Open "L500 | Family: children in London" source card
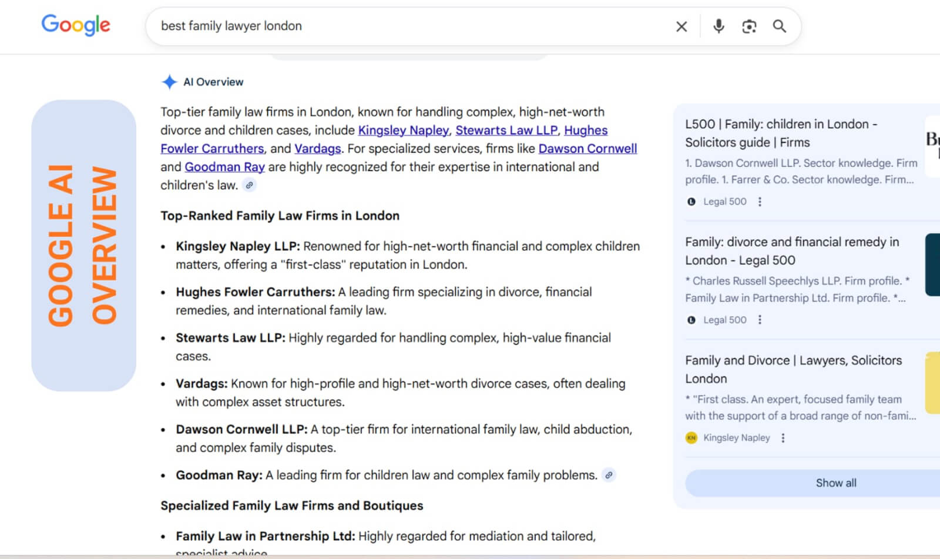This screenshot has height=559, width=940. tap(781, 133)
